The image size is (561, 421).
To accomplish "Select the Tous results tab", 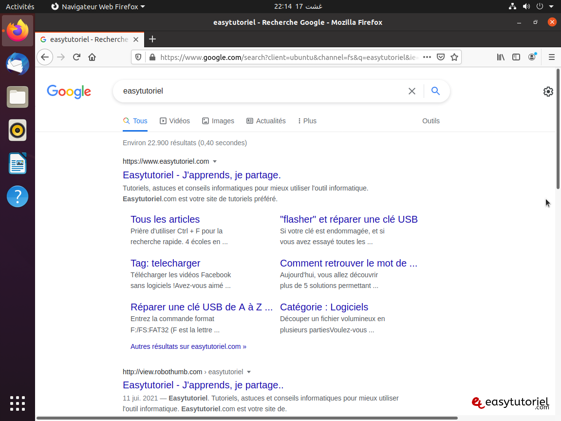I will pyautogui.click(x=135, y=121).
